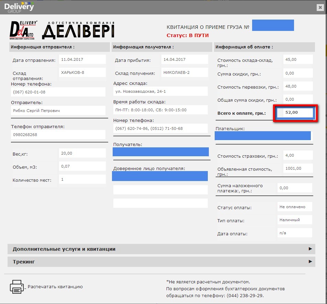The height and width of the screenshot is (304, 327).
Task: Click the sender phone 0980268268 field
Action: click(58, 135)
